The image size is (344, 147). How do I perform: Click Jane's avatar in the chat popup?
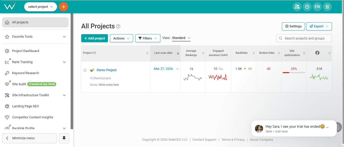(x=259, y=129)
